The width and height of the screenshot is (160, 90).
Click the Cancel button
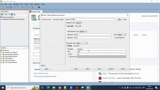tap(123, 69)
